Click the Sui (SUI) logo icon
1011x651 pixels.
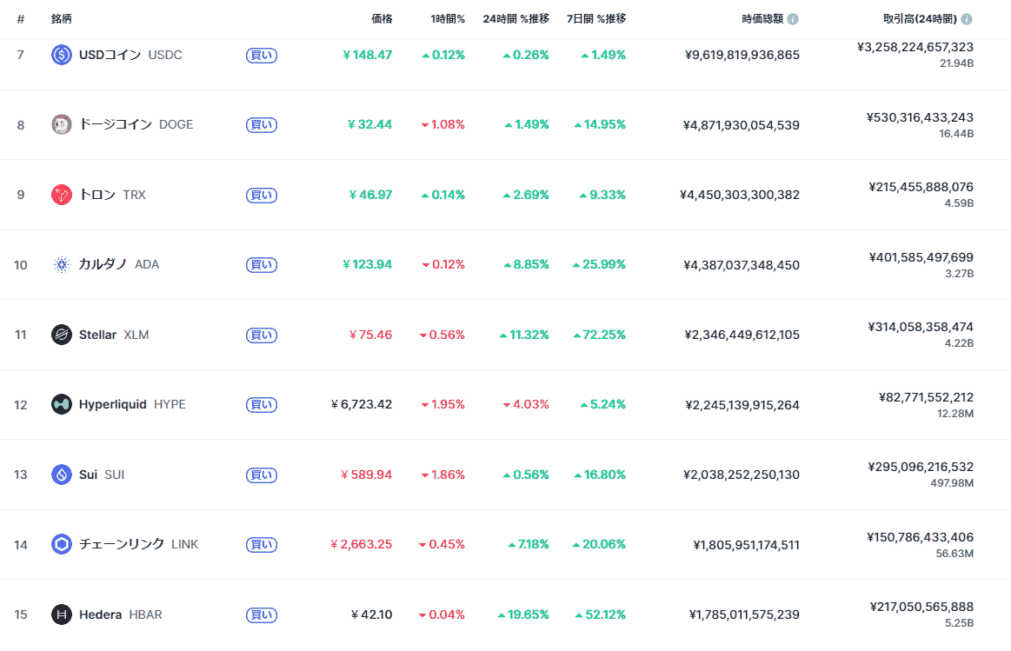click(x=61, y=475)
